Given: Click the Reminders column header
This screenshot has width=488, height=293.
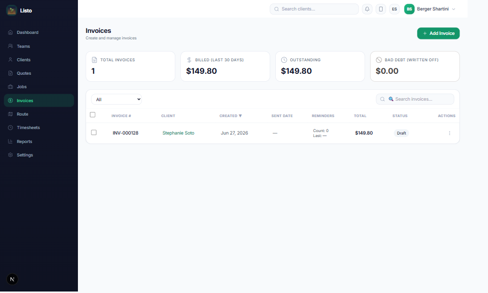Looking at the screenshot, I should (323, 116).
